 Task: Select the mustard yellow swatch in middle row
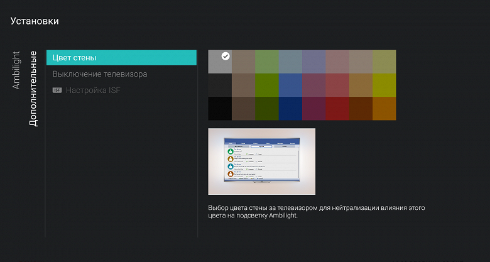click(384, 85)
